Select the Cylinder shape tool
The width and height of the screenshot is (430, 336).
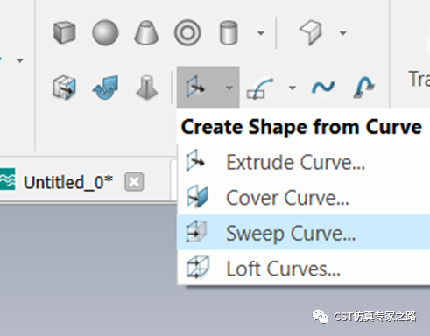coord(229,32)
